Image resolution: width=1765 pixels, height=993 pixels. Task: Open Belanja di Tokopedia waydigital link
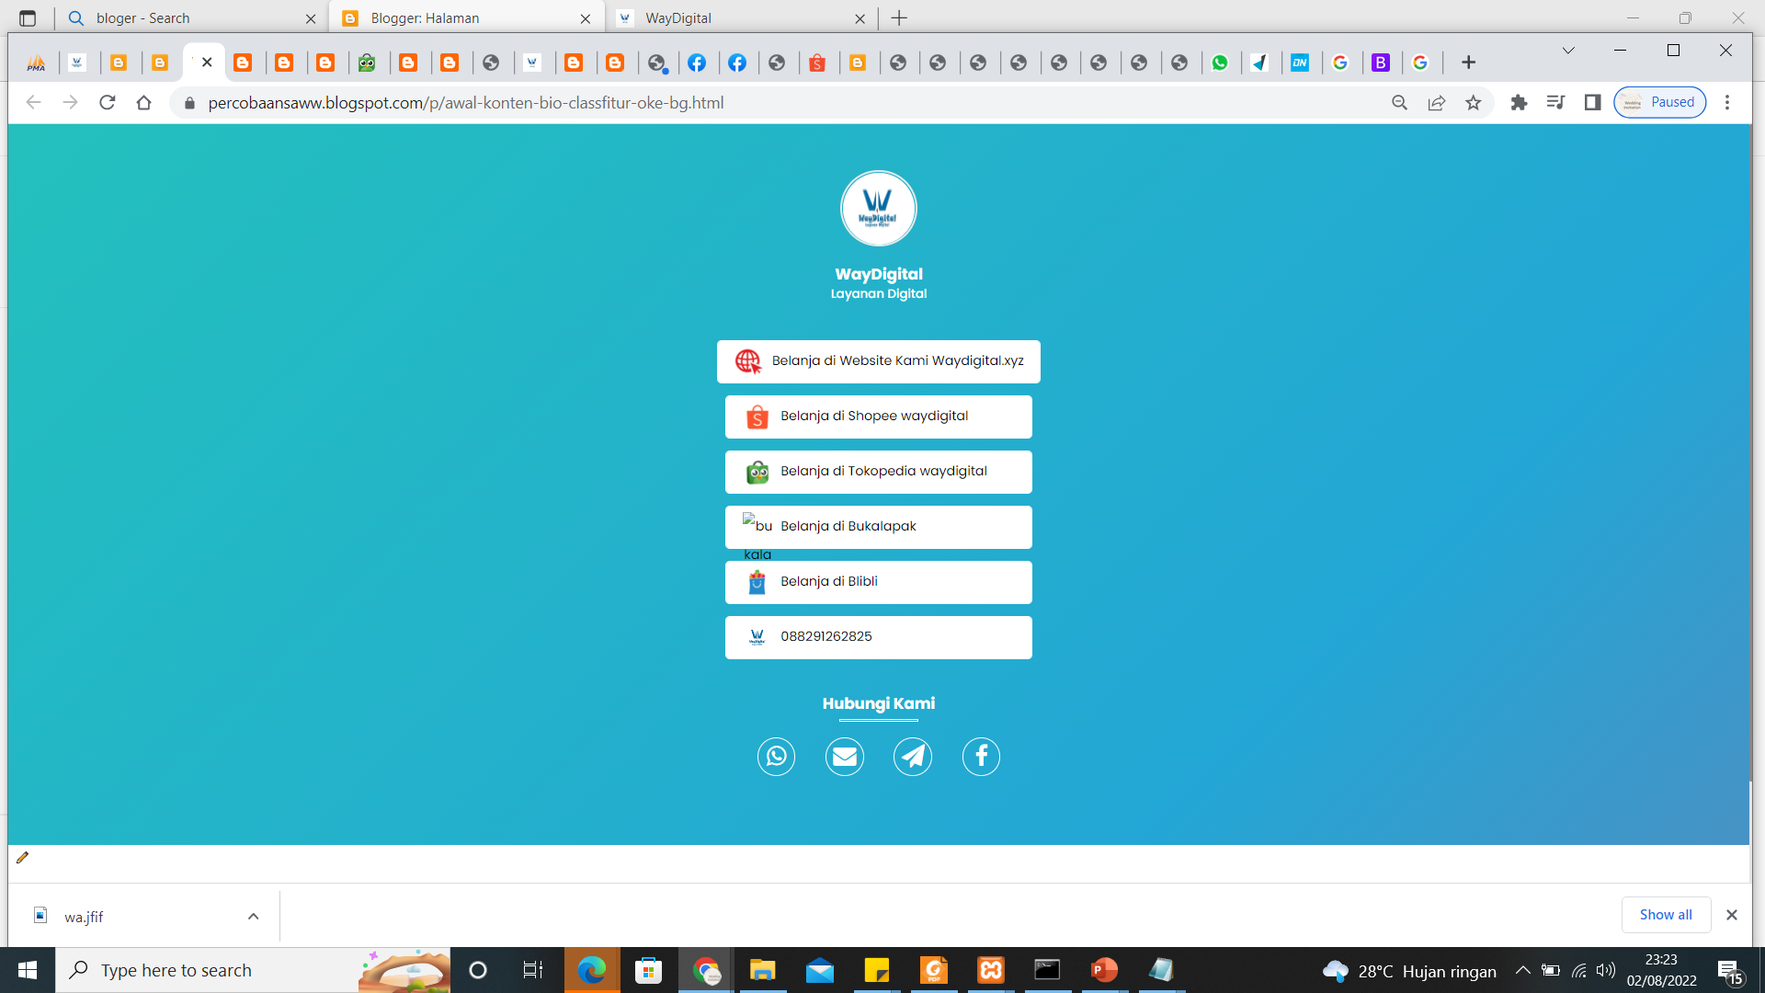879,472
